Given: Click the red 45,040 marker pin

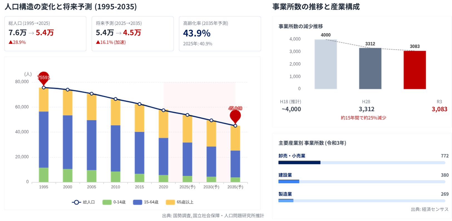Looking at the screenshot, I should (235, 116).
